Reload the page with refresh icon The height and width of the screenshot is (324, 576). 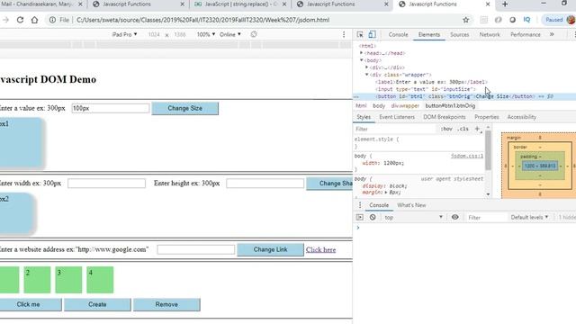[20, 20]
